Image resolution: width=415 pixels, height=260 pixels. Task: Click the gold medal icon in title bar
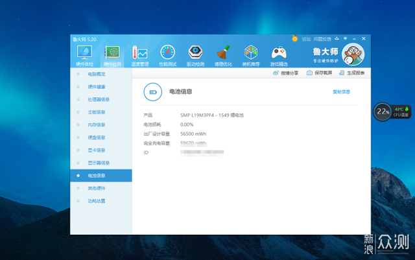coord(294,39)
